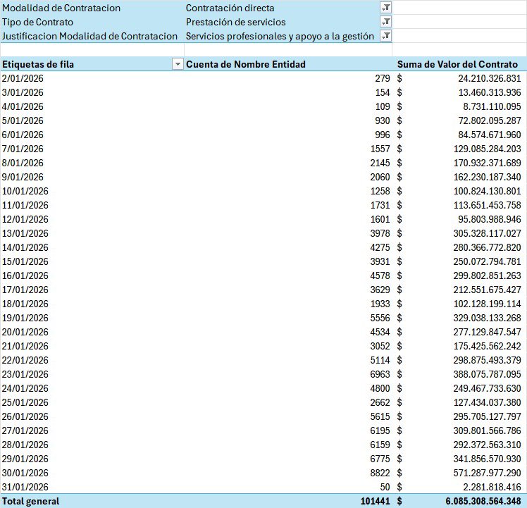
Task: Select count cell 154
Action: pyautogui.click(x=383, y=92)
